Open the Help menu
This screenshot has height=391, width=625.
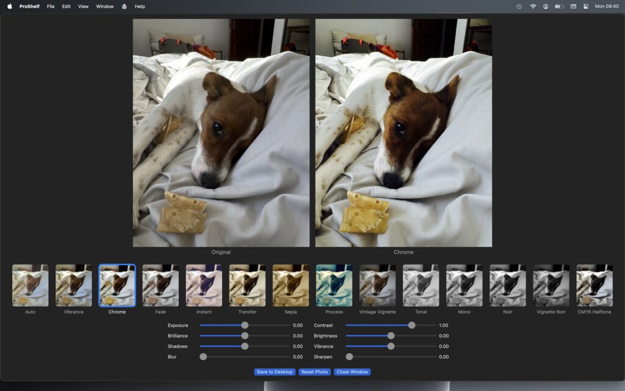pos(140,6)
